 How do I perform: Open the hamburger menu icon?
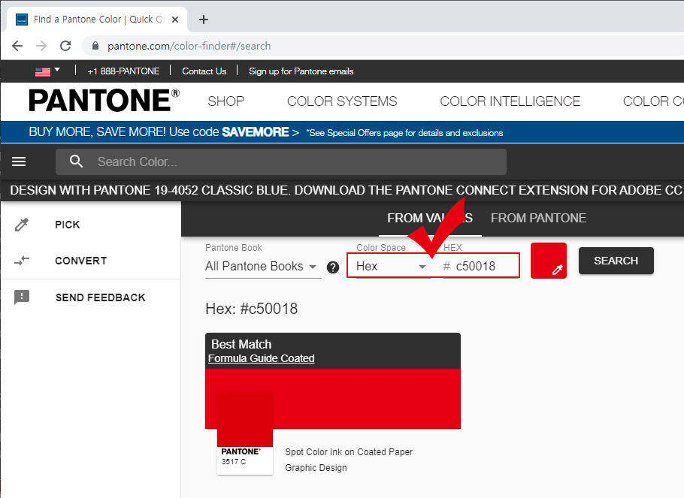tap(19, 161)
